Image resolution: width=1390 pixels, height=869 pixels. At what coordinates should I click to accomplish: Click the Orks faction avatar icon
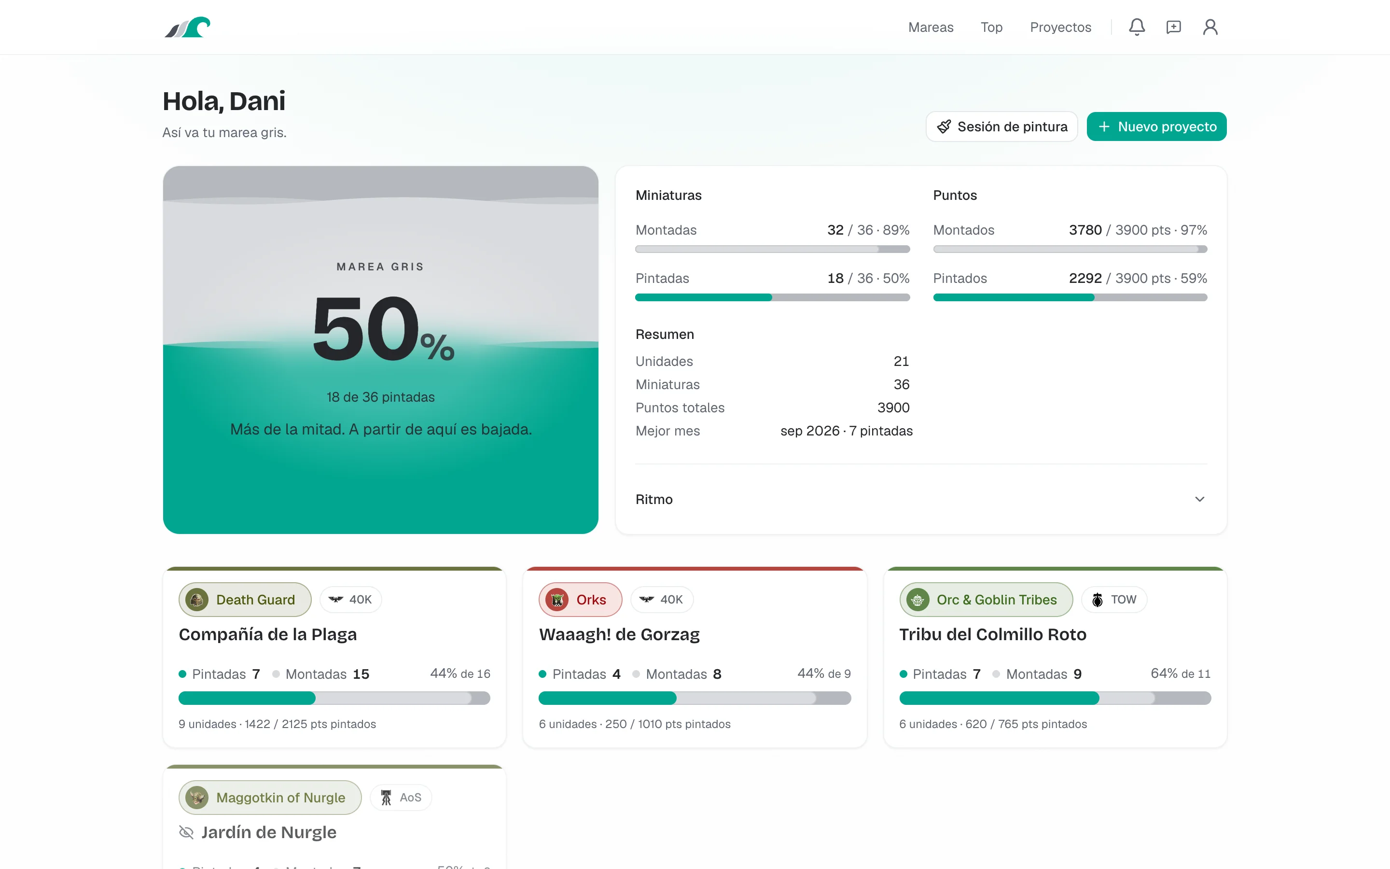[557, 600]
